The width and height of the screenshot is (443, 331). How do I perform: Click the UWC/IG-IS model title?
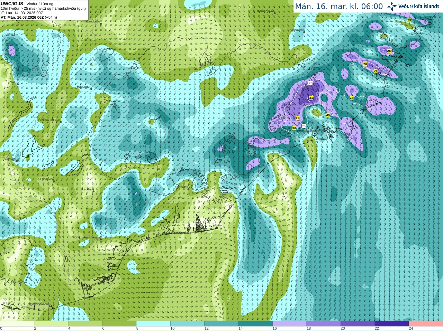pos(12,3)
